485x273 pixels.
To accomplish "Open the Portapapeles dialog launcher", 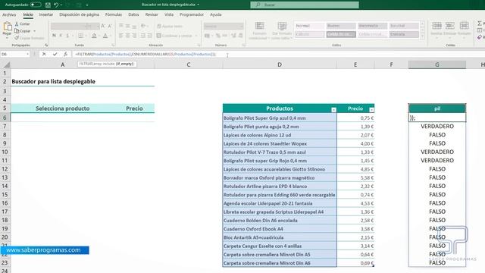I will pos(46,45).
